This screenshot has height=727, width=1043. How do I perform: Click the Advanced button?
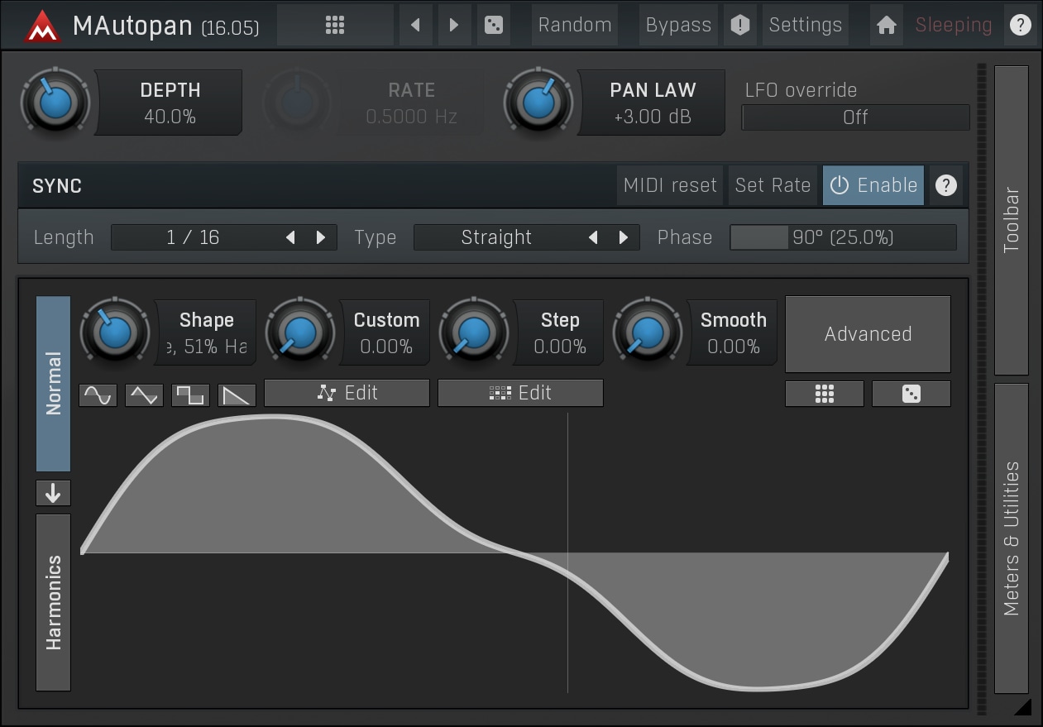pos(868,334)
